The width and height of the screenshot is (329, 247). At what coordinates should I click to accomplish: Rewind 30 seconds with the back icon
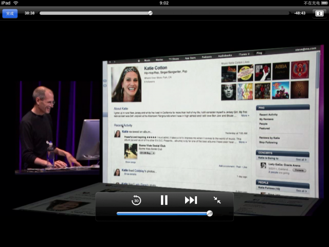pos(136,200)
